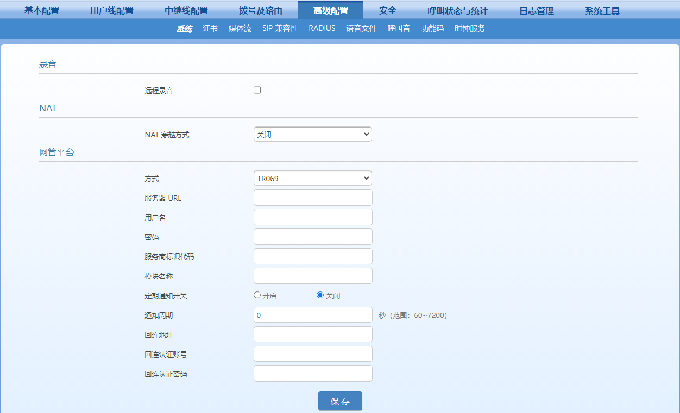Open the 拨号及路由 tab

pyautogui.click(x=261, y=10)
